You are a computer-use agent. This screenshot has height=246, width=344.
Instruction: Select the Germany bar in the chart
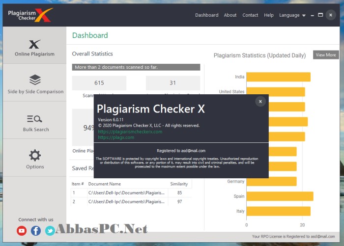click(272, 181)
